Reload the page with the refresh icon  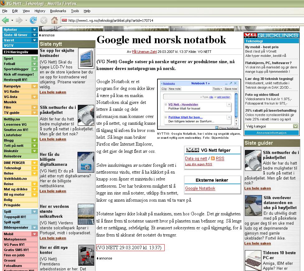tap(33, 20)
